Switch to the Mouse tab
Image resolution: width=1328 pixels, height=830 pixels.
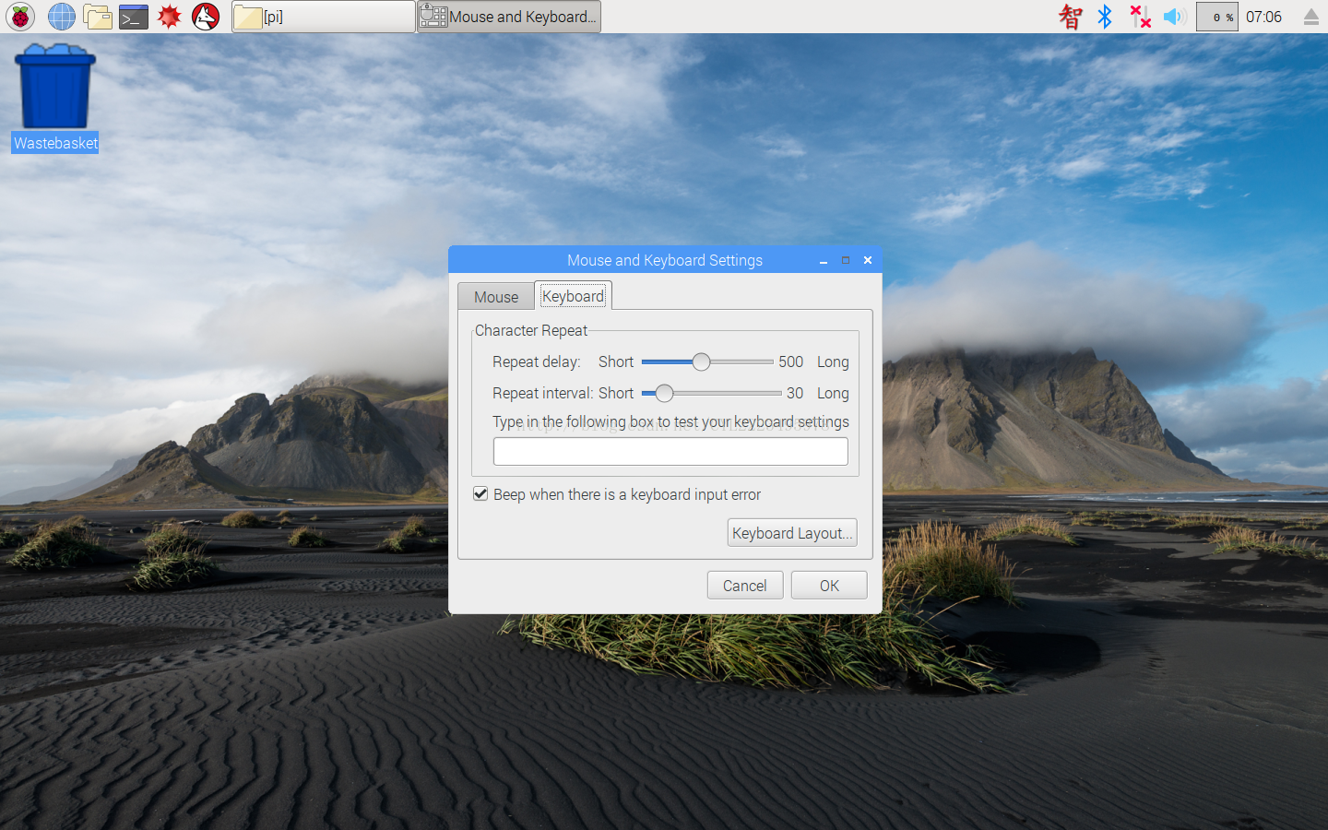click(x=496, y=297)
